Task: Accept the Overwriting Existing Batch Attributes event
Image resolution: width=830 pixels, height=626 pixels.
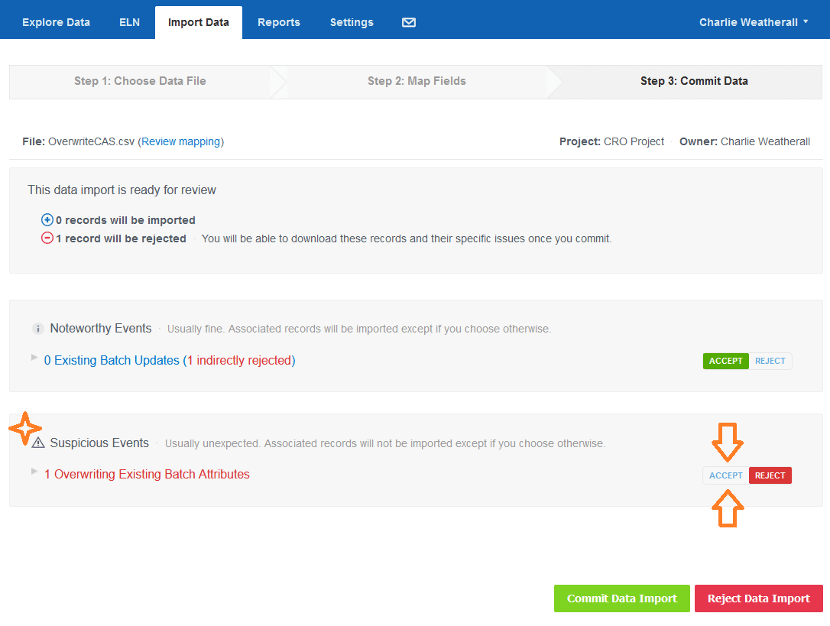Action: coord(725,475)
